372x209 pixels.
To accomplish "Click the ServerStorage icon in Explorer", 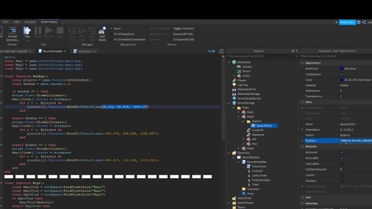I will [x=234, y=103].
